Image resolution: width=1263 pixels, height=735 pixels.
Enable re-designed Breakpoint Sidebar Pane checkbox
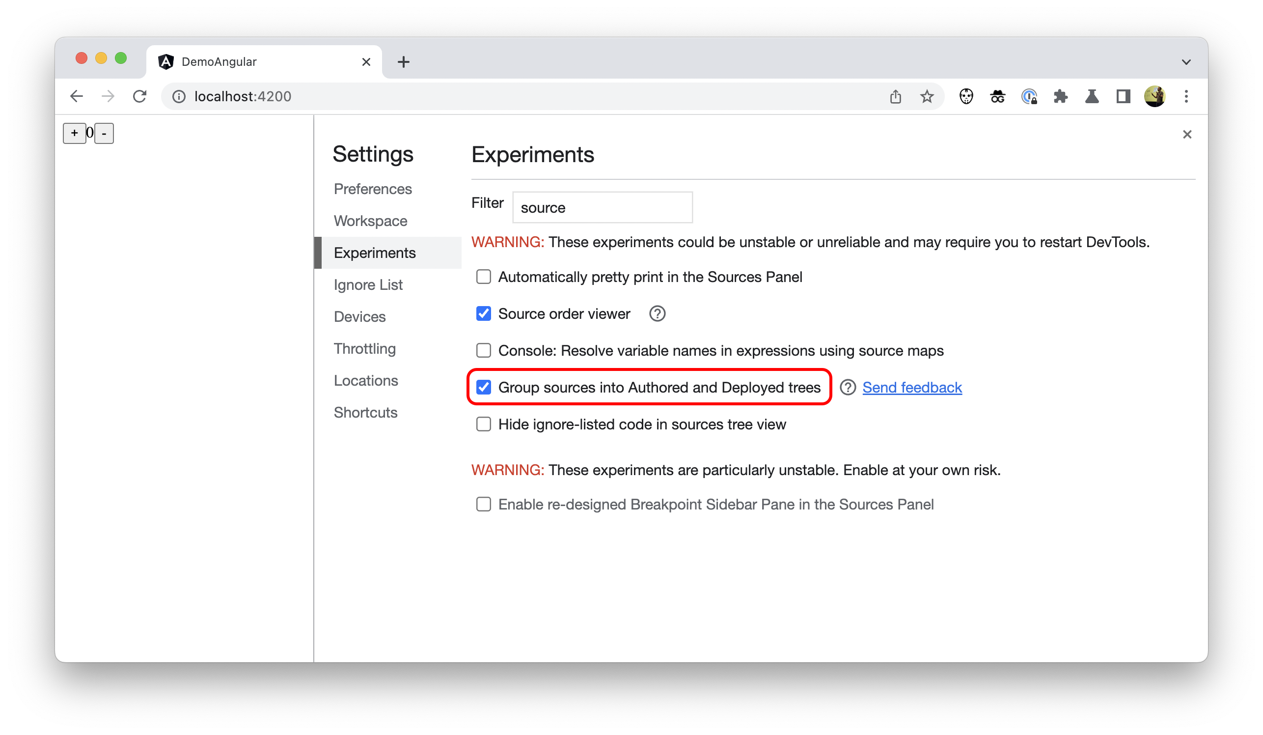click(483, 504)
